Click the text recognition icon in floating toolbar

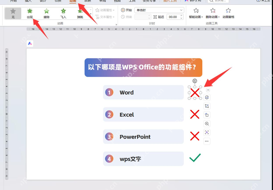[207, 132]
